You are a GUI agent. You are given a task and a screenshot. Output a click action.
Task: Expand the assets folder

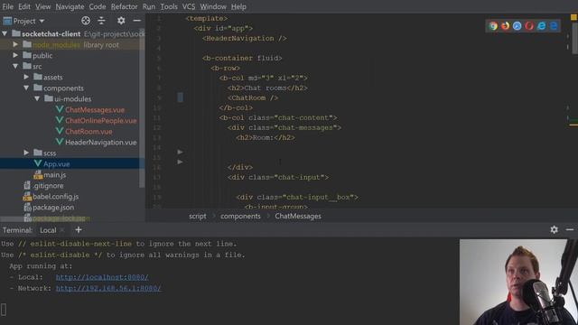tap(26, 77)
